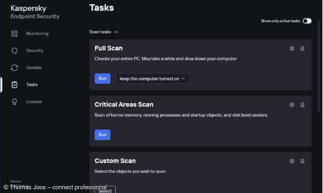Click the Monitoring dashboard icon in sidebar
The image size is (323, 193).
pos(14,34)
